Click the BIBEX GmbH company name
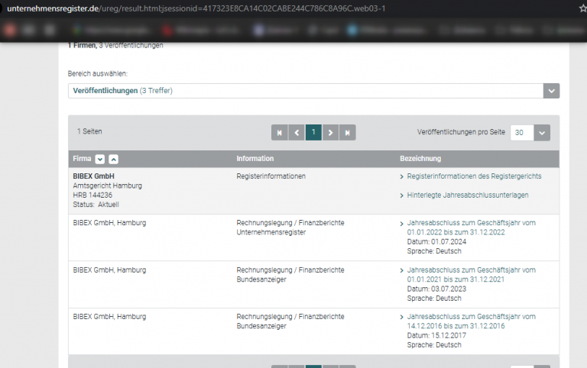Viewport: 587px width, 368px height. [93, 176]
